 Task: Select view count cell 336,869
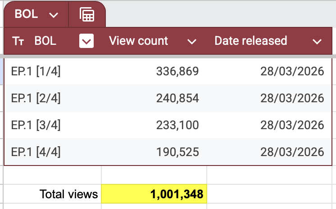click(x=154, y=71)
